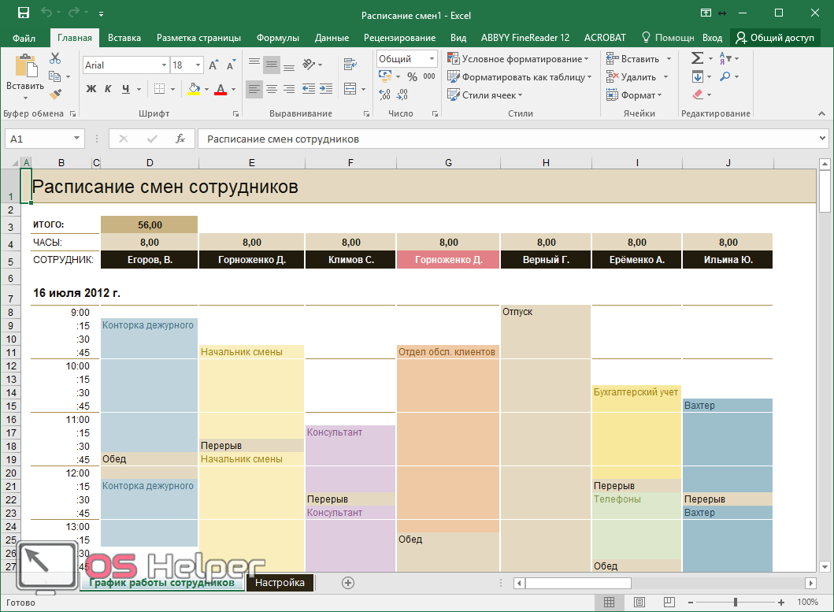Add a new sheet with the plus icon
The height and width of the screenshot is (612, 834).
pyautogui.click(x=348, y=583)
